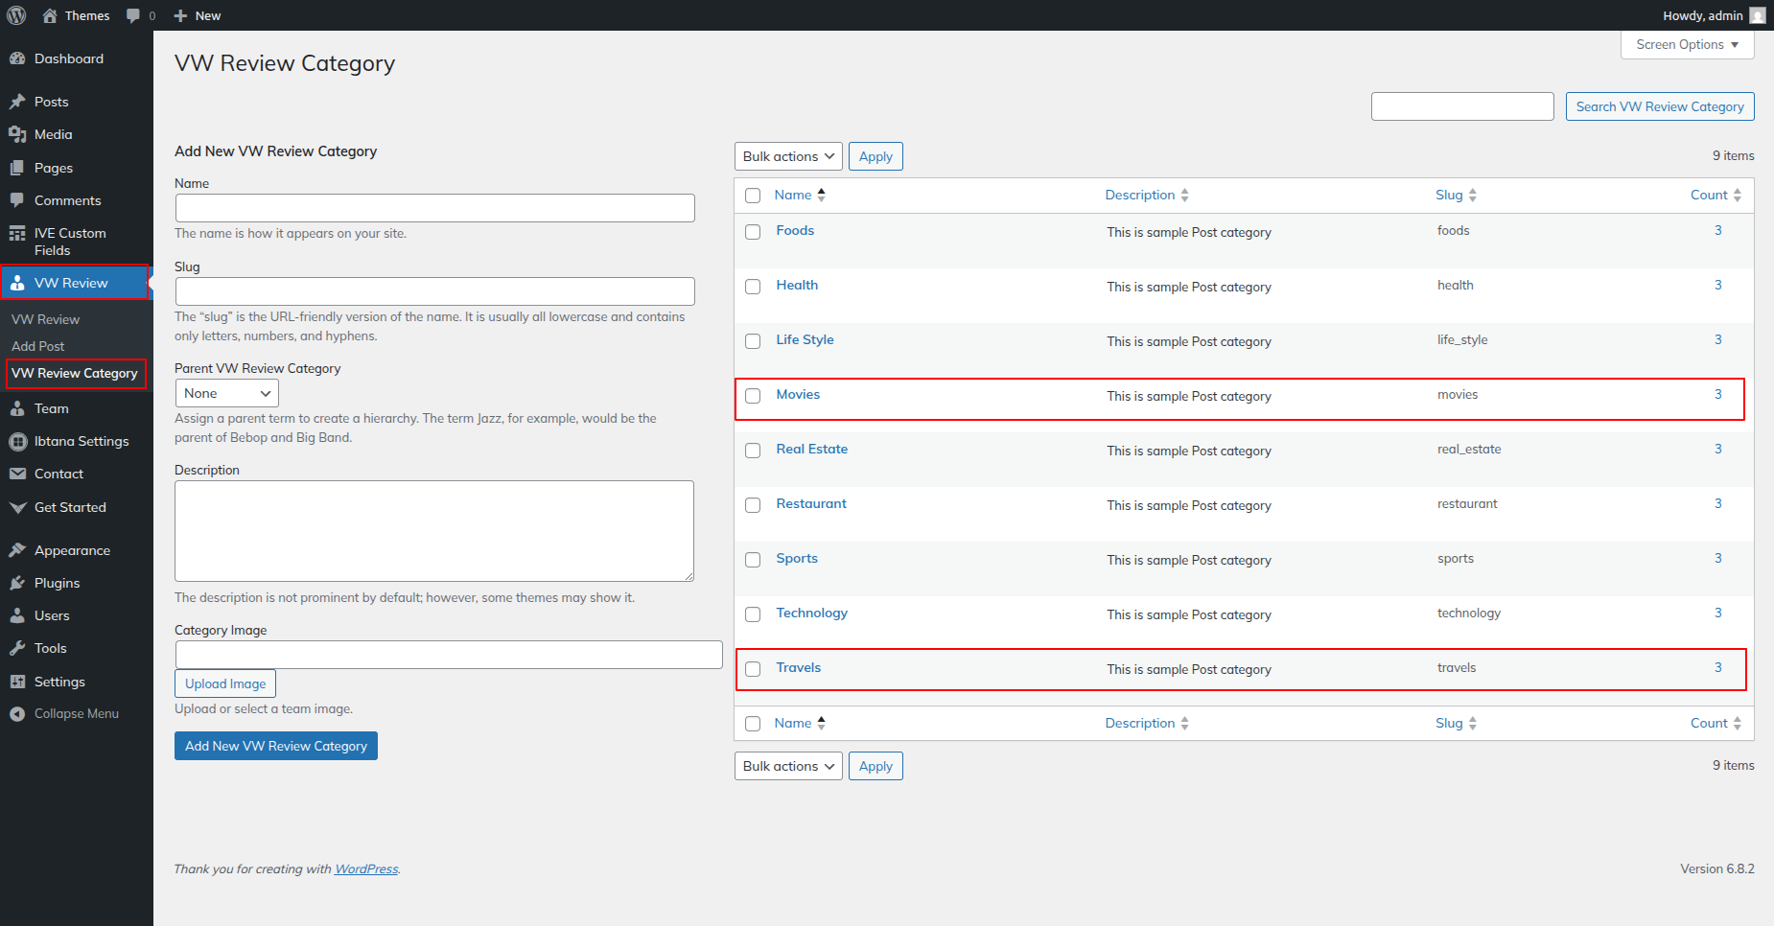Viewport: 1774px width, 926px height.
Task: Tick the checkbox for Travels
Action: (753, 669)
